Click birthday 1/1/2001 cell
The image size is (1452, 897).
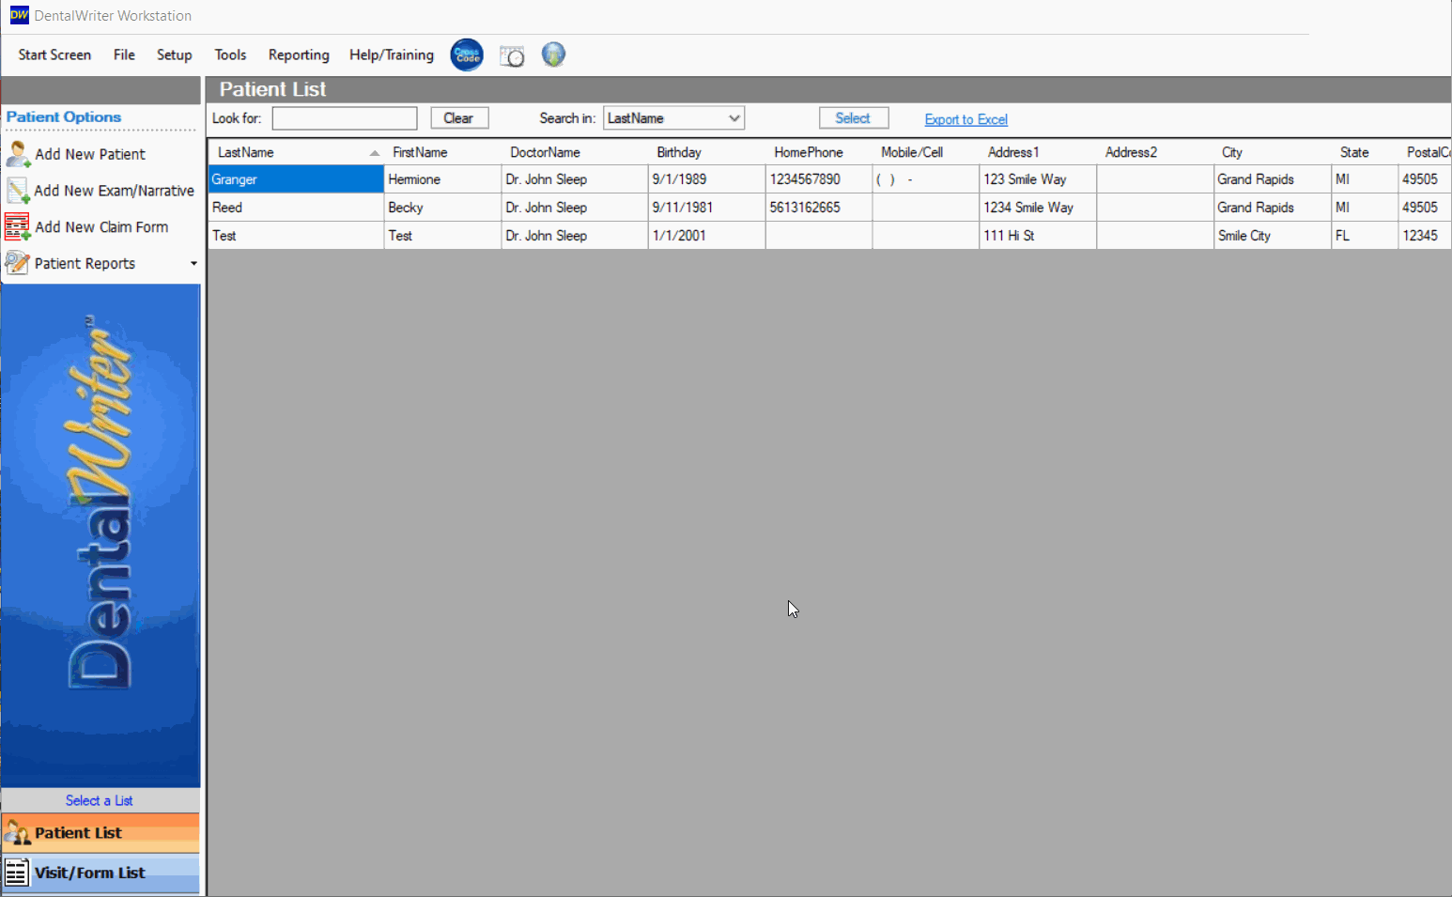click(706, 236)
